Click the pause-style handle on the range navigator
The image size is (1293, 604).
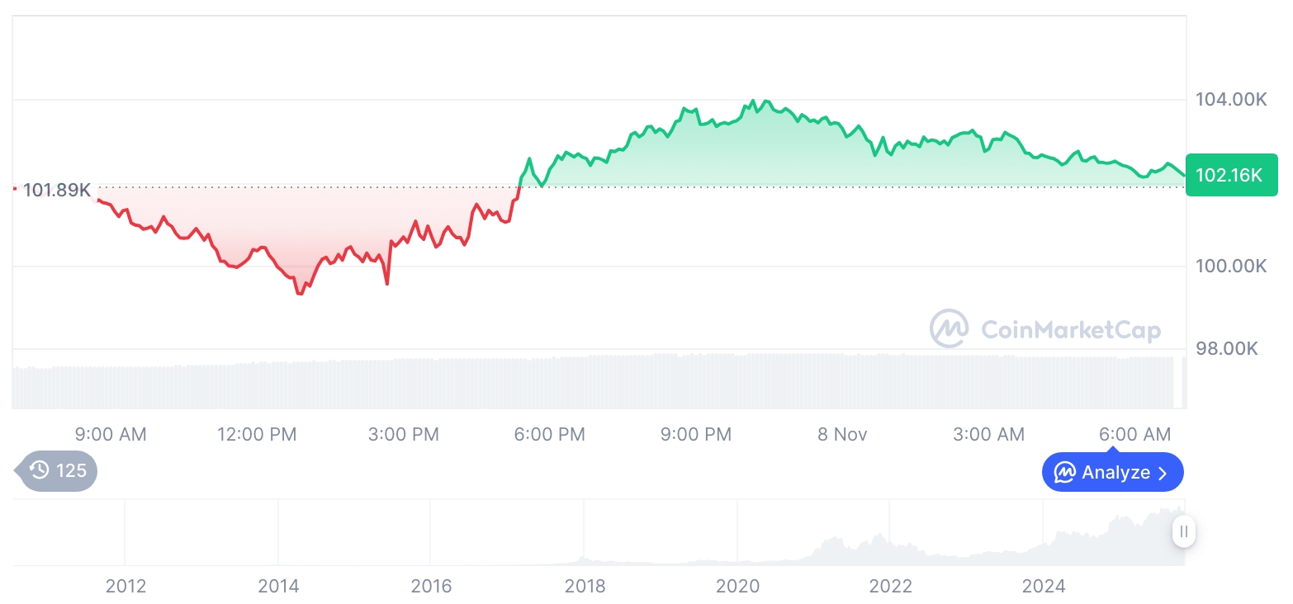pyautogui.click(x=1184, y=531)
